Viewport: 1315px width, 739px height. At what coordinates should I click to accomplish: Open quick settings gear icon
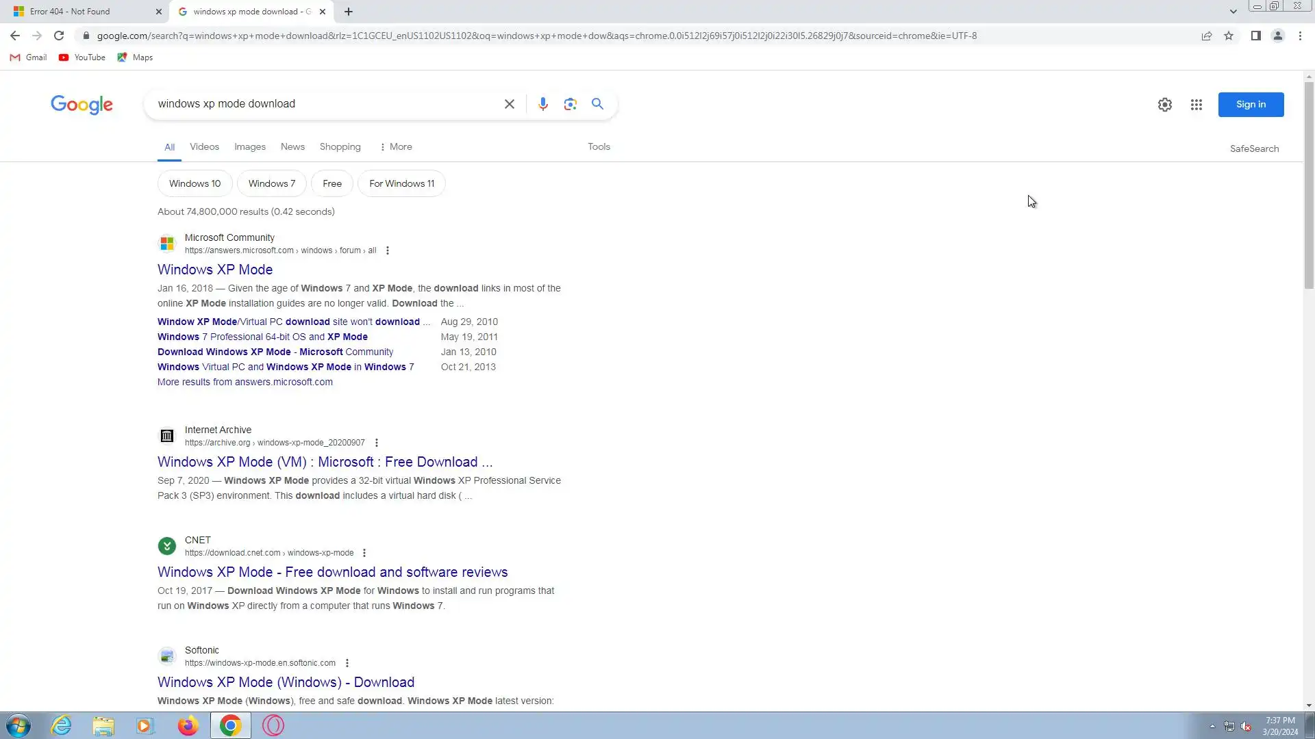coord(1164,105)
